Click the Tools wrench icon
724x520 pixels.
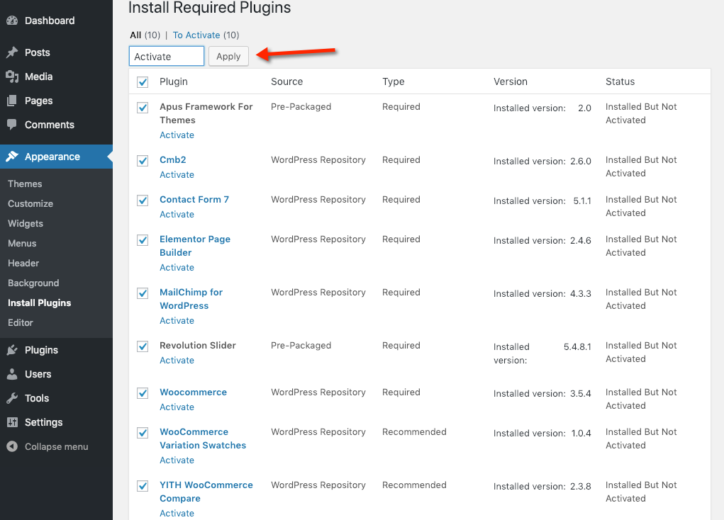[12, 398]
